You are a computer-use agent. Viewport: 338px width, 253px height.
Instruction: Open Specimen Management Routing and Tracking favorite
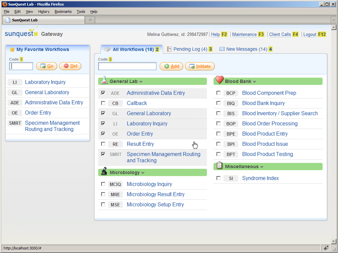point(52,126)
